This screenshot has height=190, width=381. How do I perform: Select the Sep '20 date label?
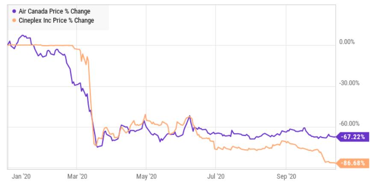click(x=286, y=176)
